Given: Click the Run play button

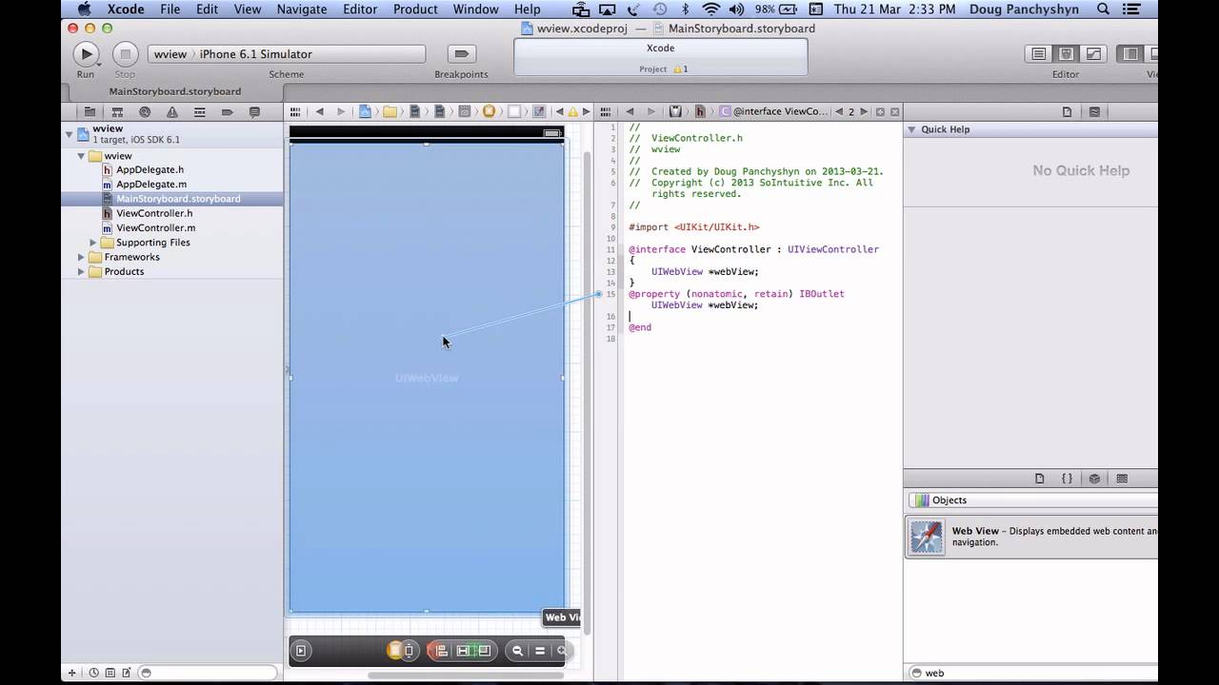Looking at the screenshot, I should 86,54.
